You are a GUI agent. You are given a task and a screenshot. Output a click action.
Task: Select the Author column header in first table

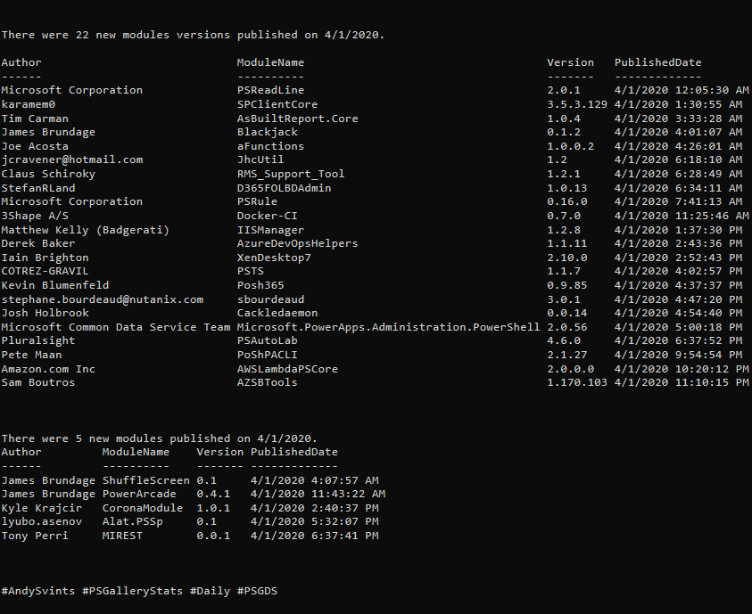(x=21, y=62)
